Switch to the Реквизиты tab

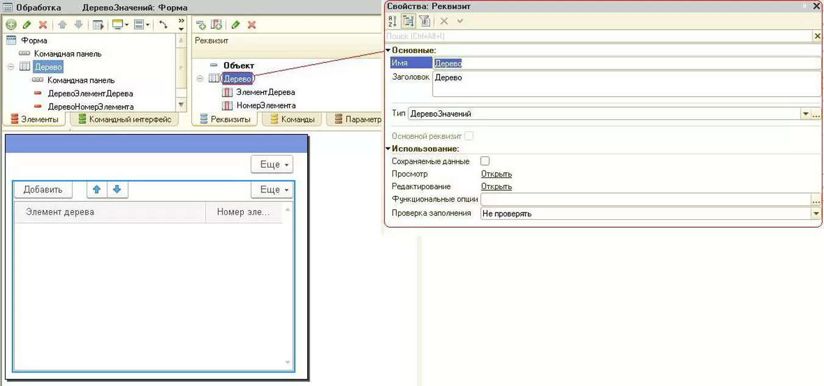225,119
